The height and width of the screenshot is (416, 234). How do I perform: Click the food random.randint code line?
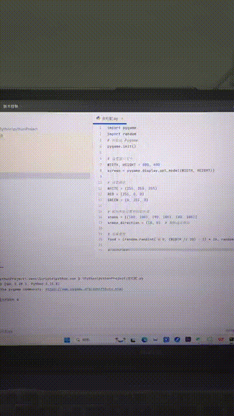coord(171,239)
